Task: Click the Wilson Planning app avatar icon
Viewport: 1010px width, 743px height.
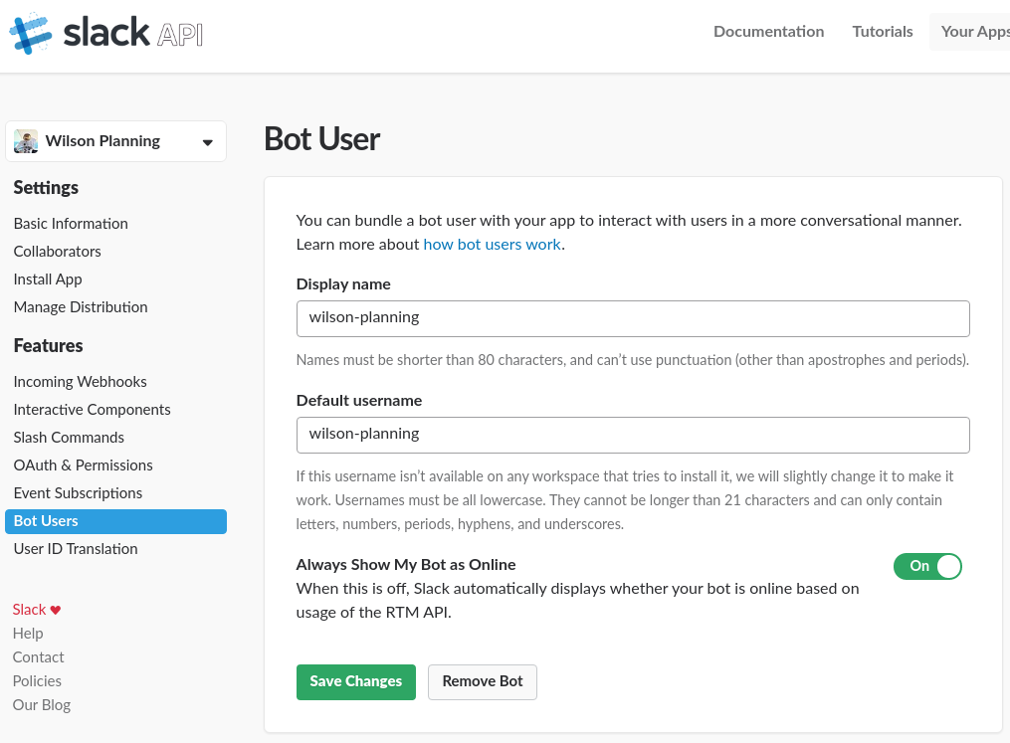Action: [x=26, y=141]
